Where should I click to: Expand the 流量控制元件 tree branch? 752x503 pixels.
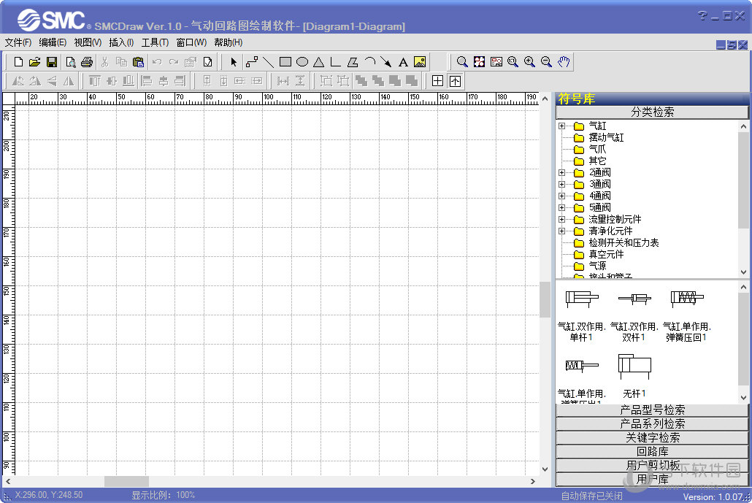click(561, 219)
